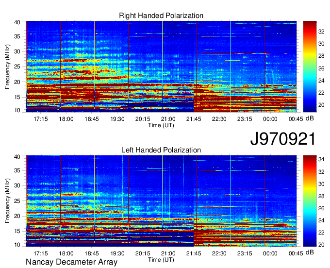Click inside the Right Handed Polarization spectrogram
Screen dimensions: 330x268
point(161,67)
